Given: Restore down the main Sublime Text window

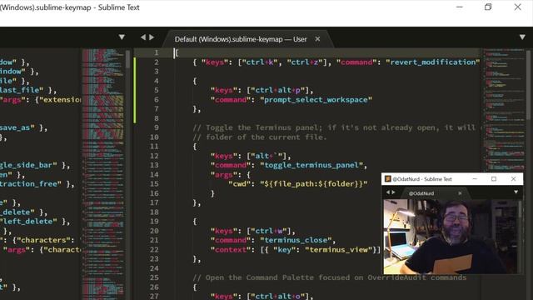Looking at the screenshot, I should 488,7.
